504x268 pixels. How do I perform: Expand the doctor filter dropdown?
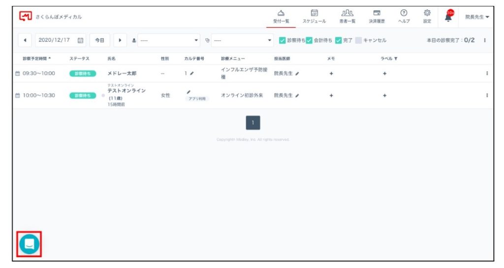click(x=168, y=40)
